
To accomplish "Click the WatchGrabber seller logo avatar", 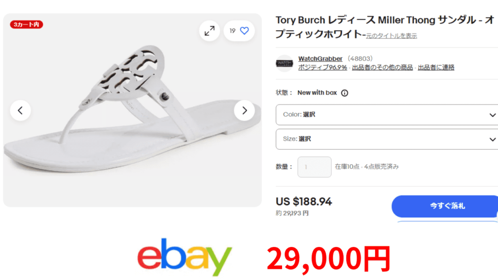I will [284, 63].
